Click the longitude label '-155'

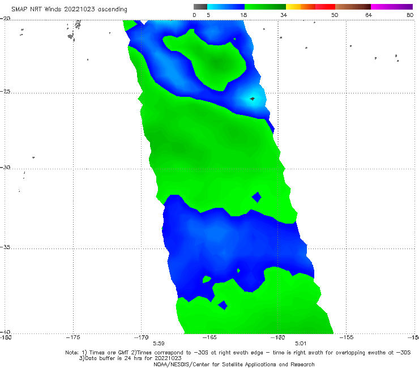point(347,337)
